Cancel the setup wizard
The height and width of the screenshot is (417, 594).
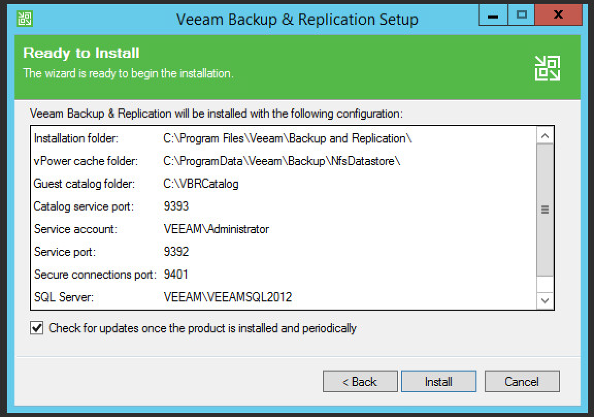click(x=522, y=382)
